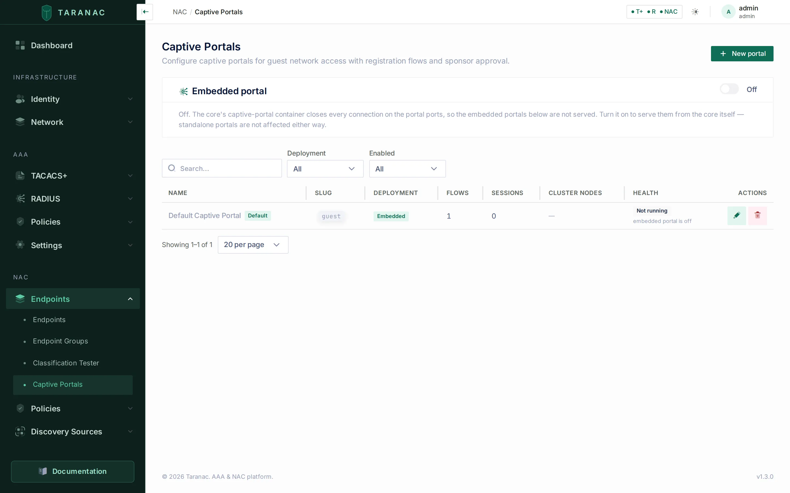Click the search magnifier icon

tap(172, 168)
